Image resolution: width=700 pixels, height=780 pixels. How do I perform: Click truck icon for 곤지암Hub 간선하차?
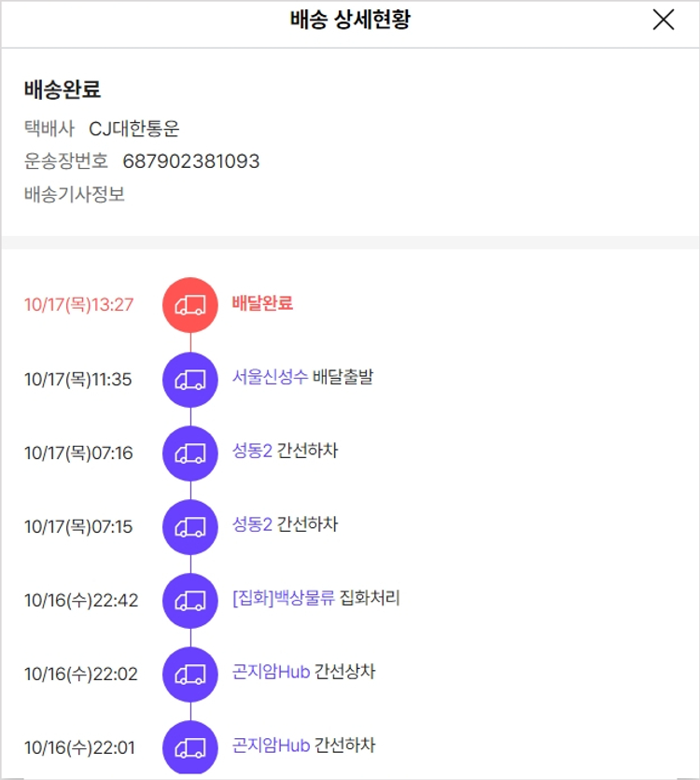point(190,746)
